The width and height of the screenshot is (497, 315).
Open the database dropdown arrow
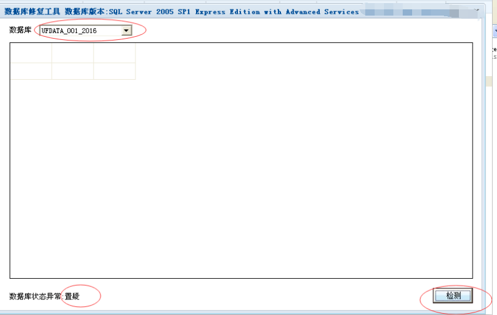tap(127, 30)
